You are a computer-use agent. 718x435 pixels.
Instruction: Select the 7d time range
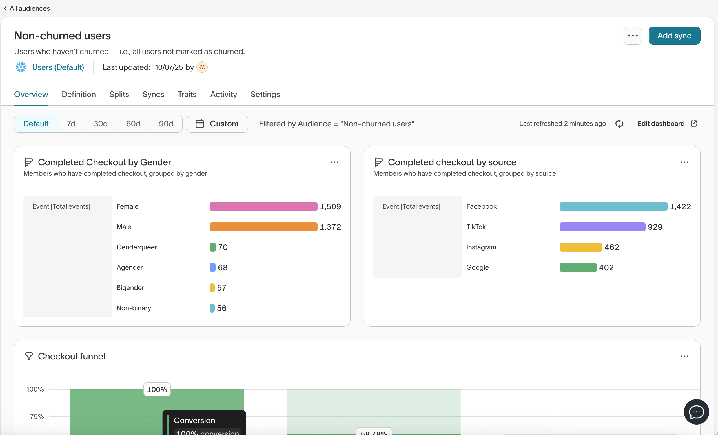[x=71, y=124]
